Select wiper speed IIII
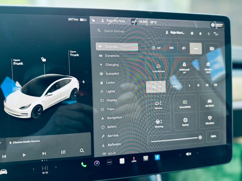Screen dimensions: 242x181 [x=216, y=85]
